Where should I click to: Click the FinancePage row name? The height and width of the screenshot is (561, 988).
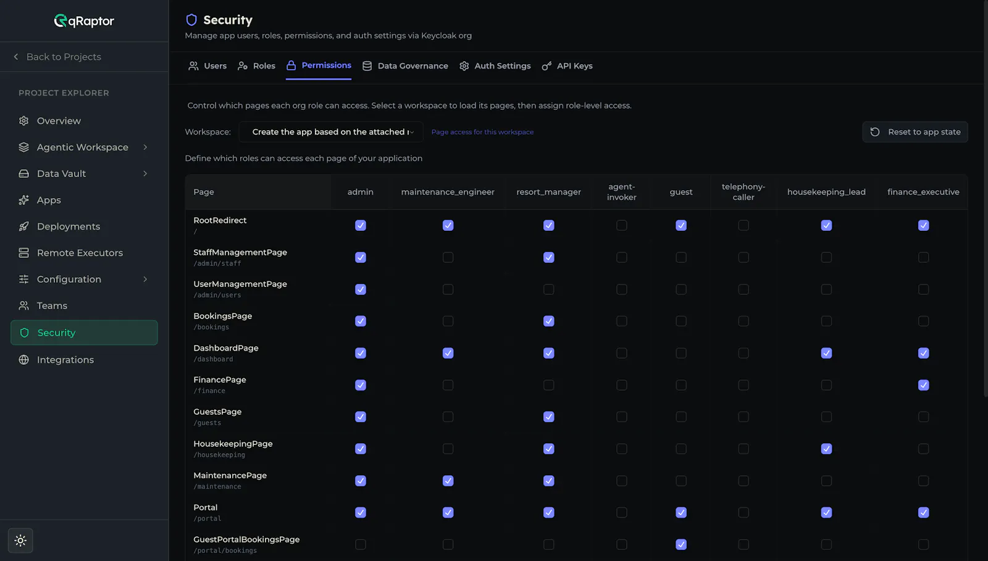(x=220, y=380)
